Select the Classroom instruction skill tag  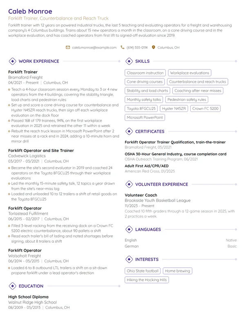click(145, 73)
